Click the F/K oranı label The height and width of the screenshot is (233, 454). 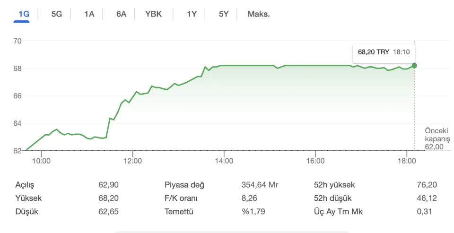181,198
